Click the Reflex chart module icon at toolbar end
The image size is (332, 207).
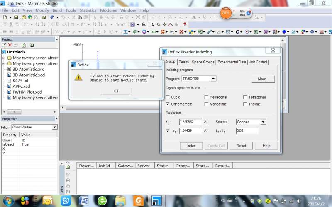pyautogui.click(x=321, y=32)
